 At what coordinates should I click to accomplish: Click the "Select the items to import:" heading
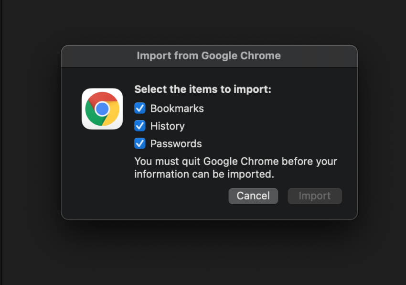tap(203, 89)
